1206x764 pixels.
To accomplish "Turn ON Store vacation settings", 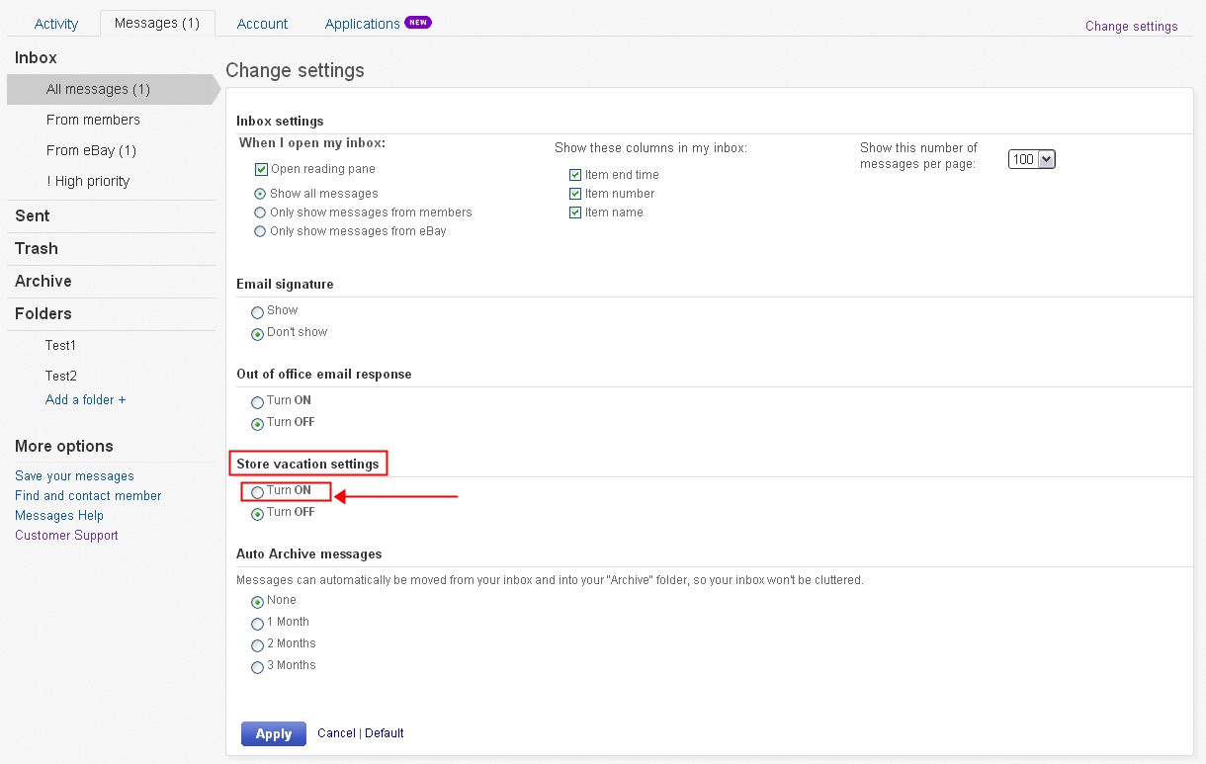I will [x=258, y=491].
